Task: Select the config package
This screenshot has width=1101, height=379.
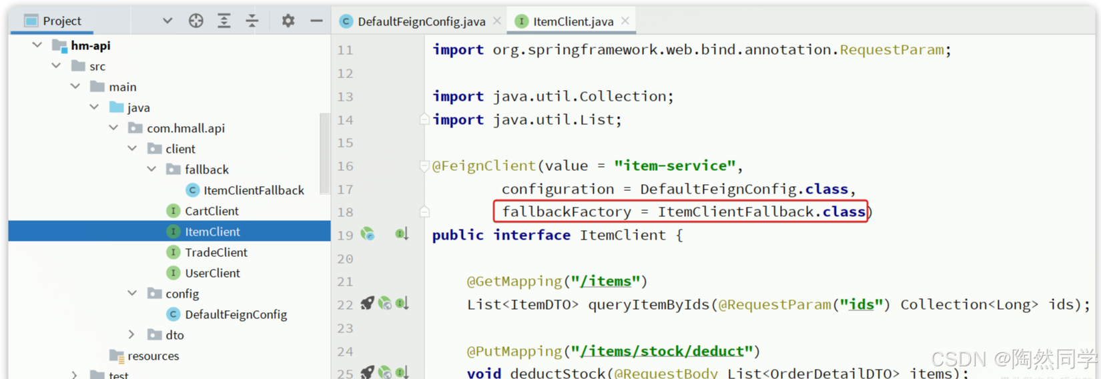Action: pyautogui.click(x=182, y=294)
